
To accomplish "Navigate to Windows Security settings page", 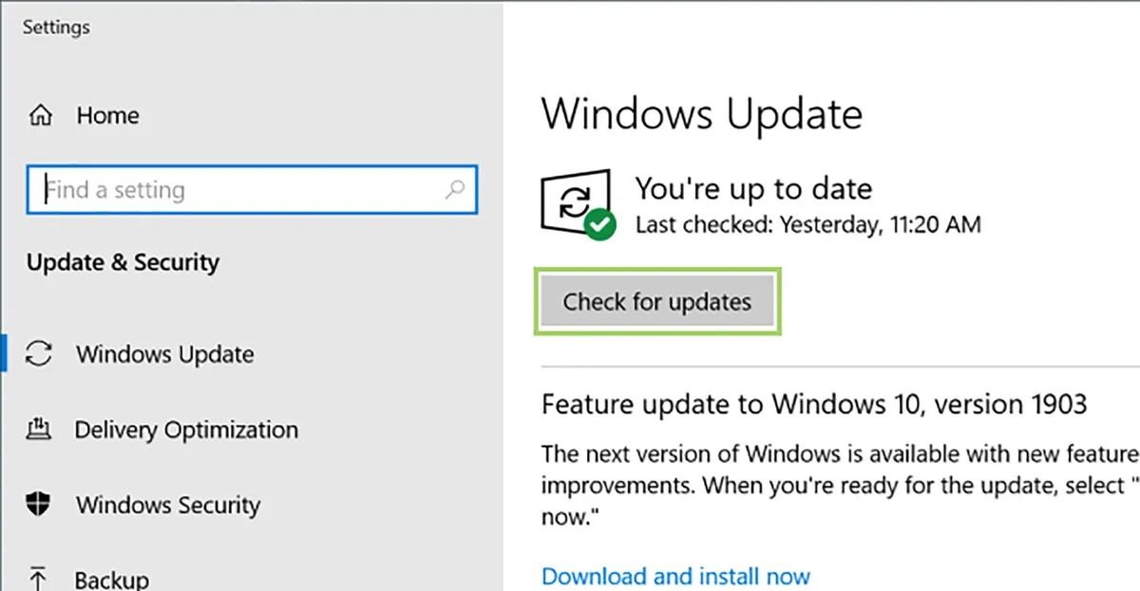I will [x=167, y=505].
